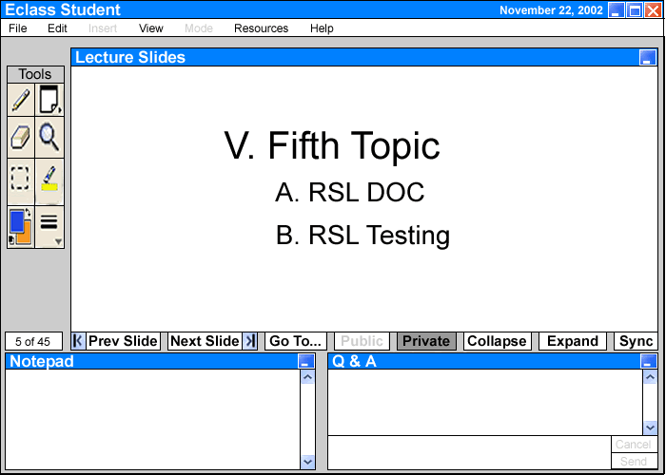Click the Next Slide button

205,341
